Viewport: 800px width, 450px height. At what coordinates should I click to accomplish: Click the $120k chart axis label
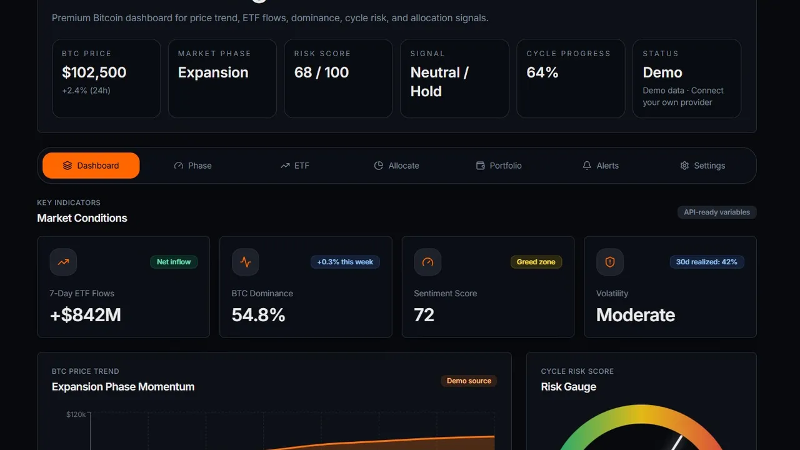click(76, 414)
